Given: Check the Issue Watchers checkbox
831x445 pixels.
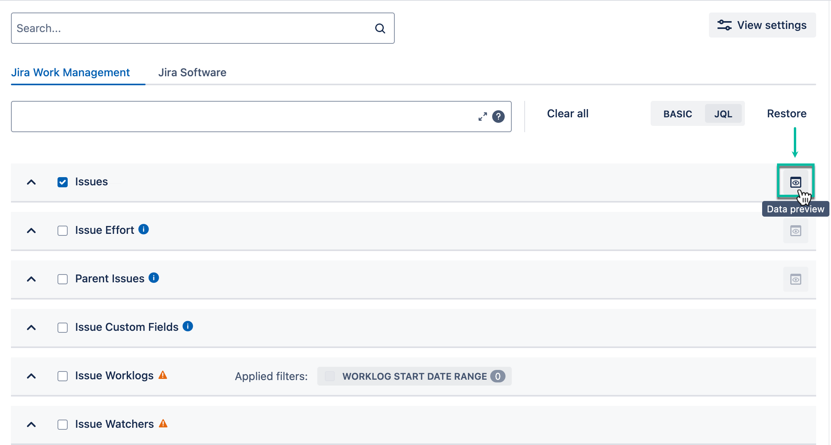Looking at the screenshot, I should [62, 424].
